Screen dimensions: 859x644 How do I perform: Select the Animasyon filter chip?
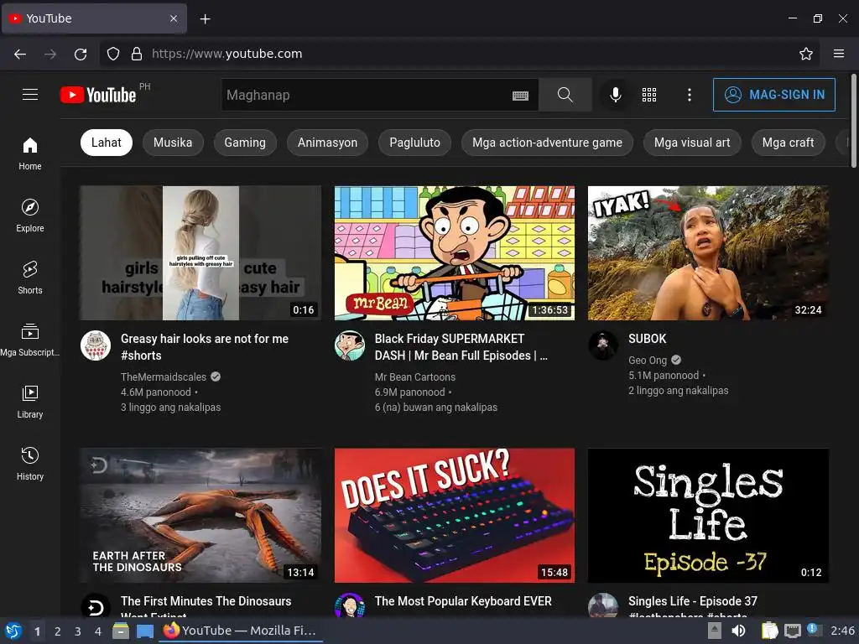[327, 143]
